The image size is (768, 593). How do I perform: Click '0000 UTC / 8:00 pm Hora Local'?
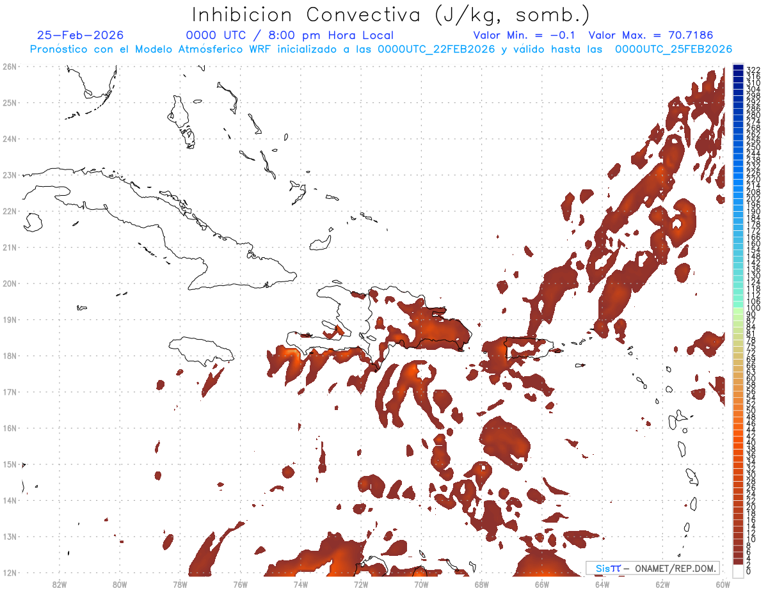290,35
